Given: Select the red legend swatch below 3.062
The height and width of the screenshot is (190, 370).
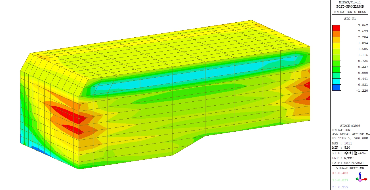Looking at the screenshot, I should click(x=336, y=28).
